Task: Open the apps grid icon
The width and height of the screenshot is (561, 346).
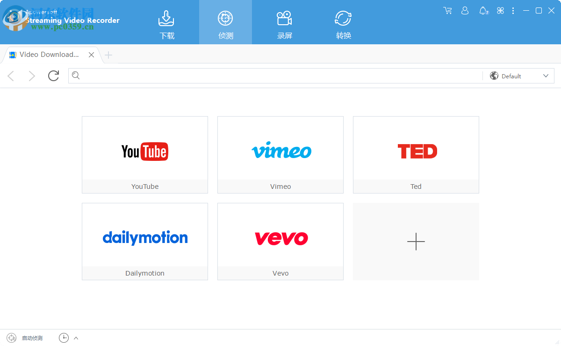Action: [x=500, y=10]
